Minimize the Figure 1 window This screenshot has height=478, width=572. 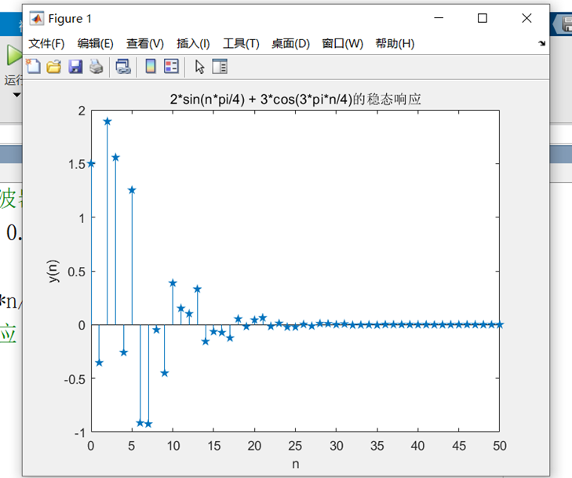tap(439, 17)
